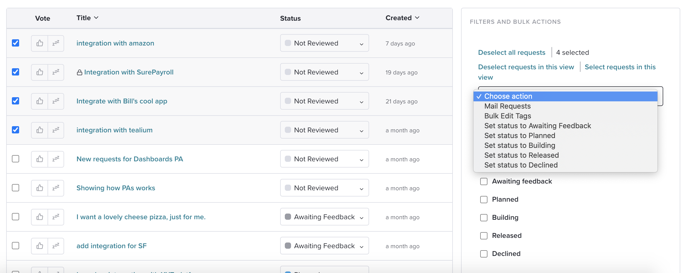
Task: Open 'integration with tealium' request
Action: [x=114, y=130]
